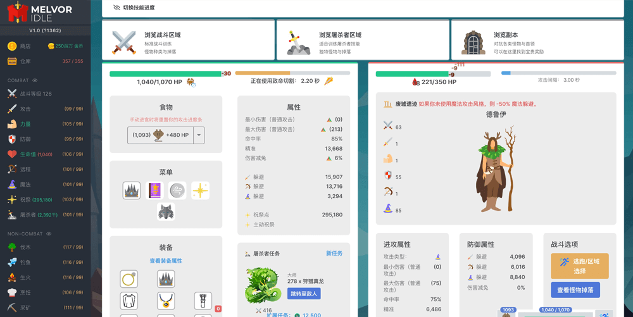Open equipment menu crown helmet icon

point(131,190)
